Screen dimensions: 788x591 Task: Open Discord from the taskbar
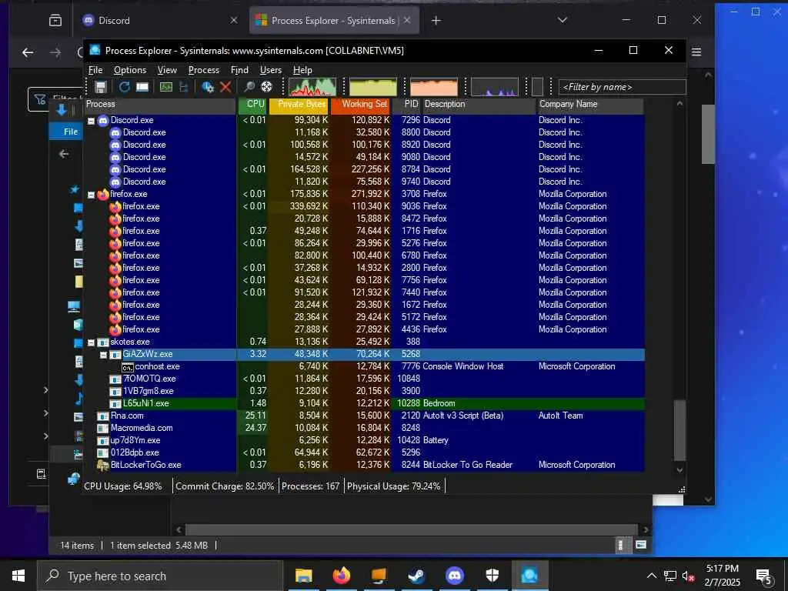[454, 576]
